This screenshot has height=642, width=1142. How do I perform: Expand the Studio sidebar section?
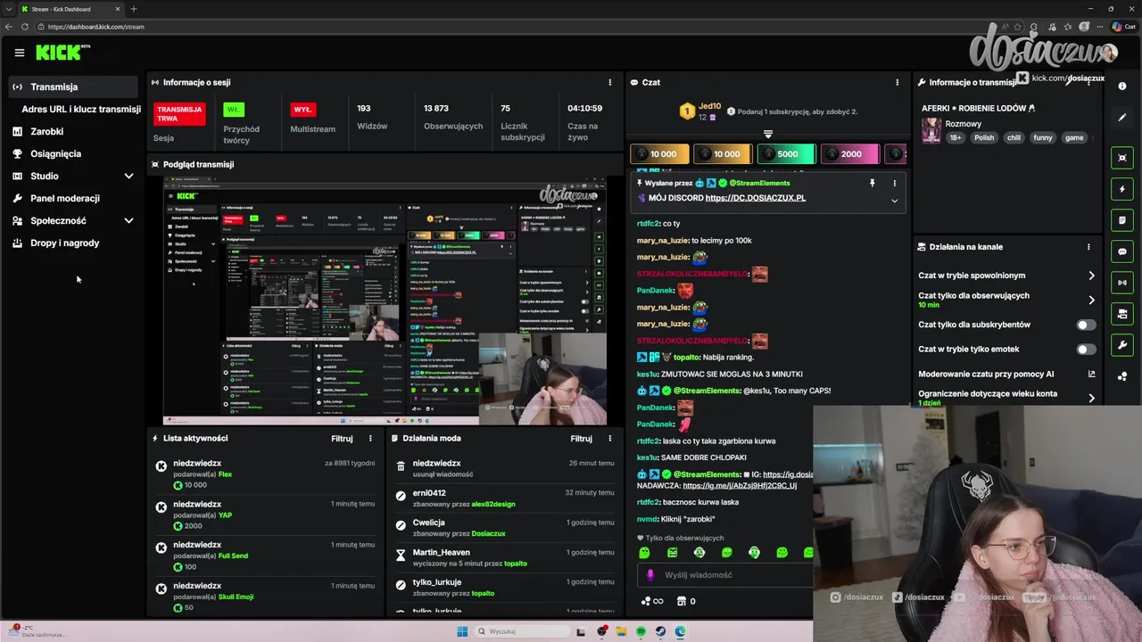(x=128, y=176)
